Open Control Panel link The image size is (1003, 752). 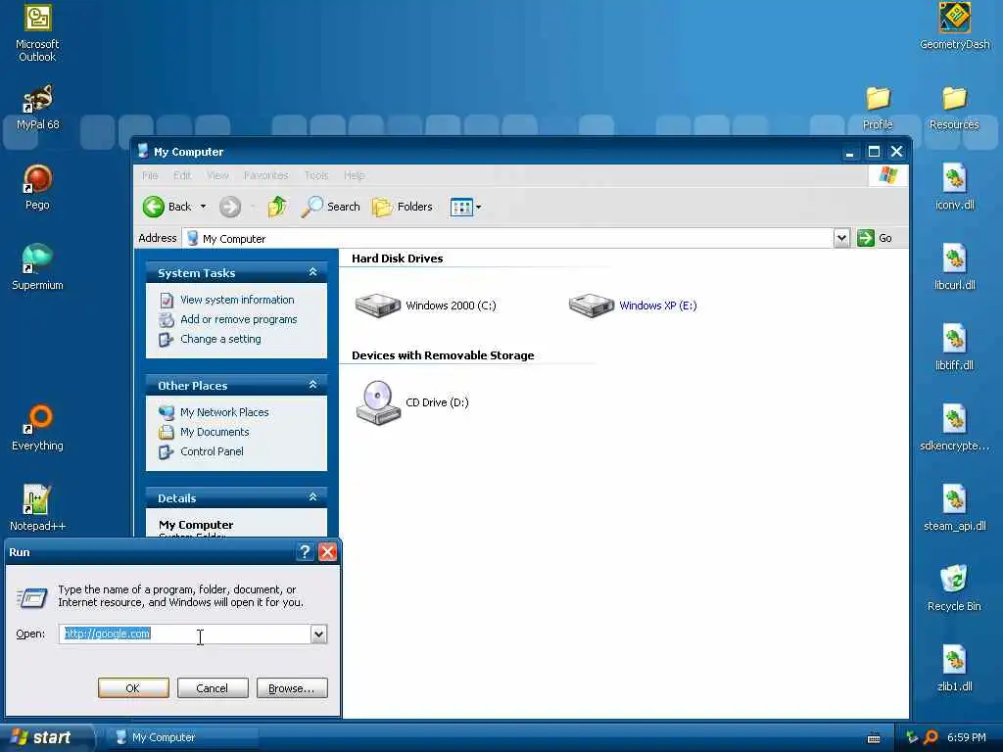tap(212, 451)
